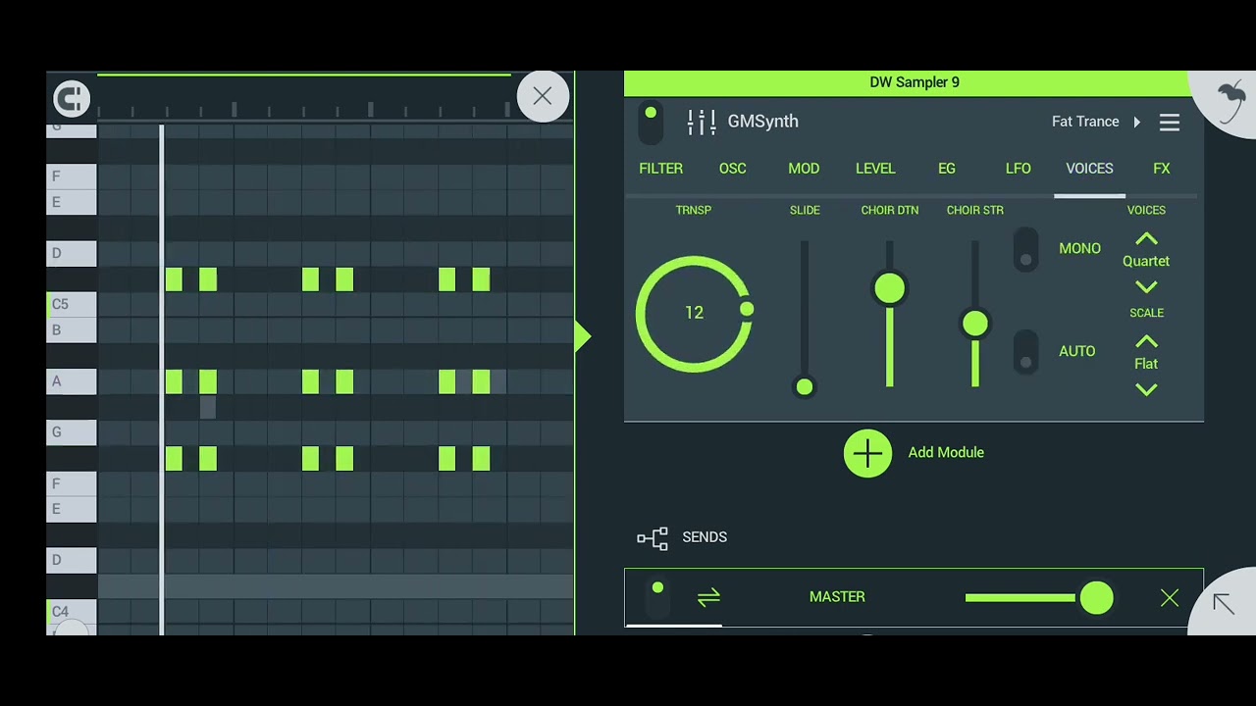Switch to the OSC tab
1256x706 pixels.
[x=733, y=169]
